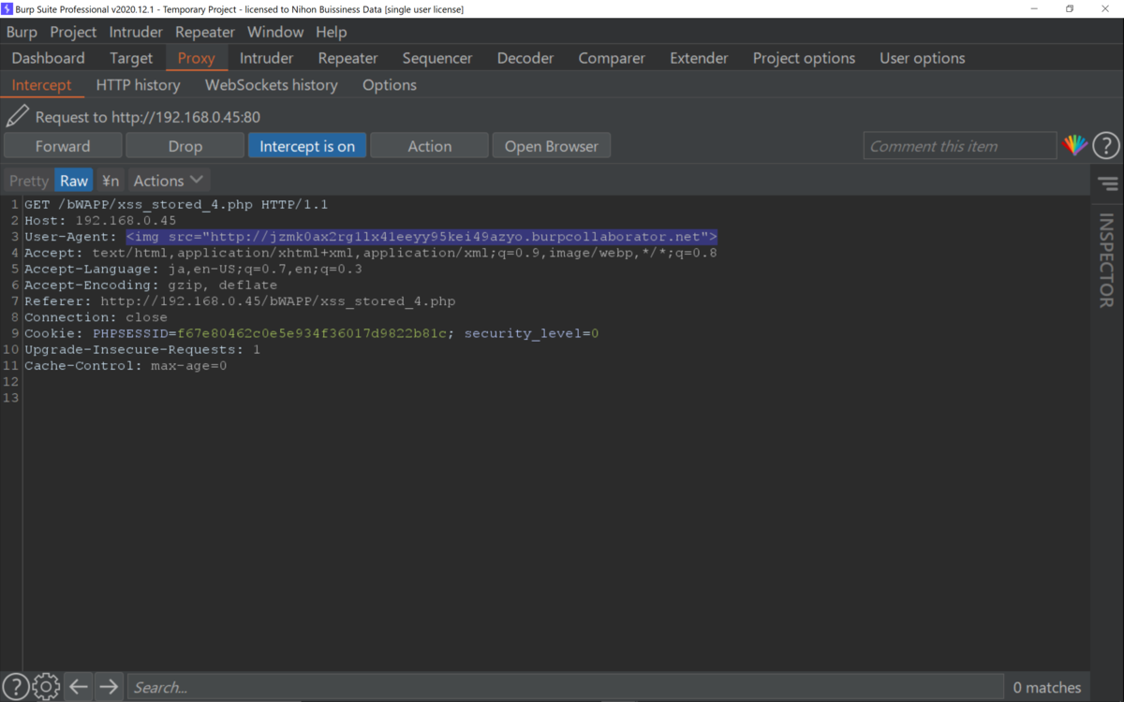Click the Host: 192.168.0.45 header line
The image size is (1124, 702).
point(100,221)
